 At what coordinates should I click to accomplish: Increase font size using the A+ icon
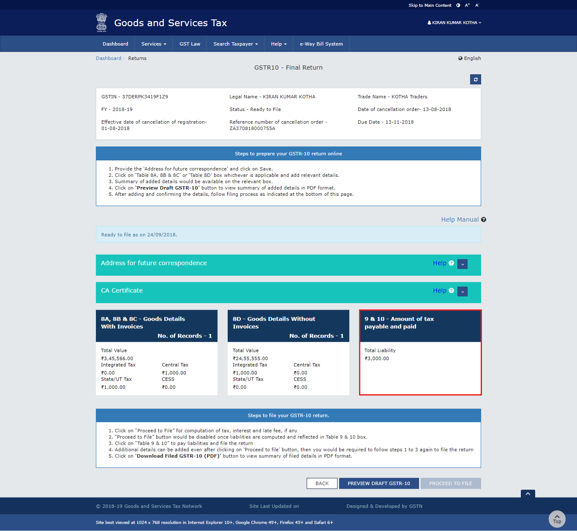click(x=467, y=5)
